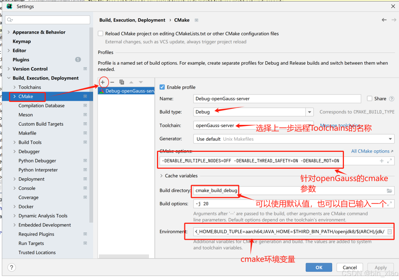This screenshot has height=280, width=399.
Task: Click the Cancel button
Action: pos(349,267)
